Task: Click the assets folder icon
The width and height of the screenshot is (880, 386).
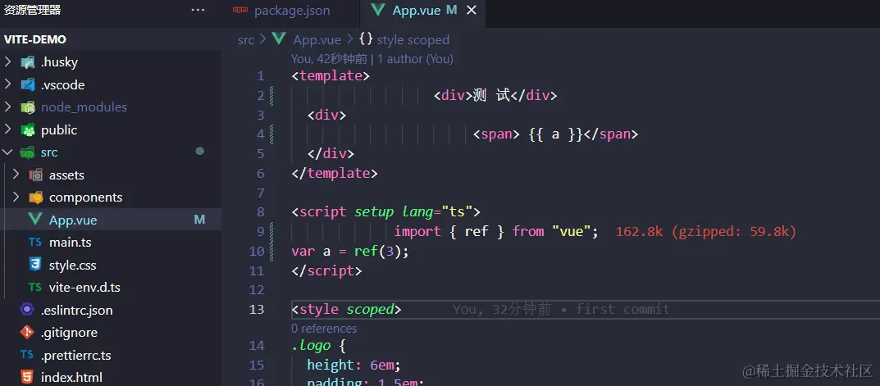Action: [36, 175]
